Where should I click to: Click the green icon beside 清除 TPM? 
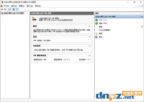[96, 23]
